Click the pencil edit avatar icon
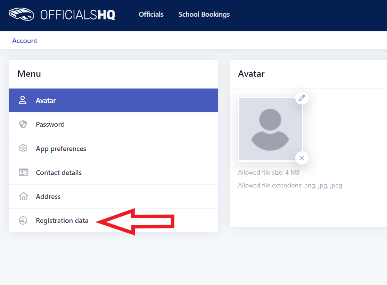The width and height of the screenshot is (387, 285). [302, 98]
